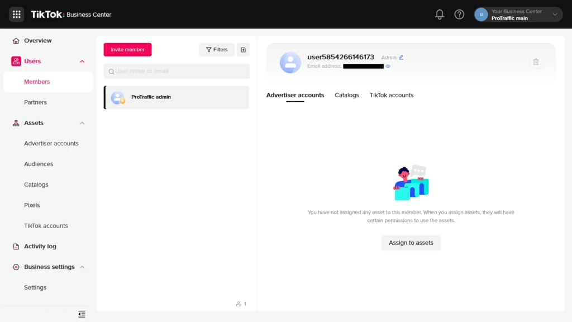Open the notifications bell
The height and width of the screenshot is (322, 572).
click(440, 14)
